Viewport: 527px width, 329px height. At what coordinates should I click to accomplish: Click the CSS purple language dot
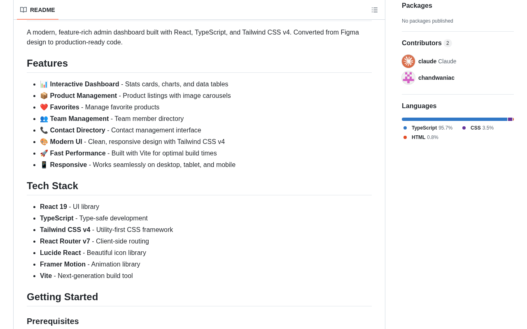[x=464, y=128]
